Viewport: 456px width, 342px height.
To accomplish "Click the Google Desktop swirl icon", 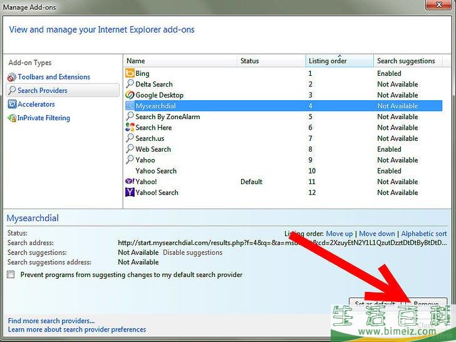I will pos(130,95).
